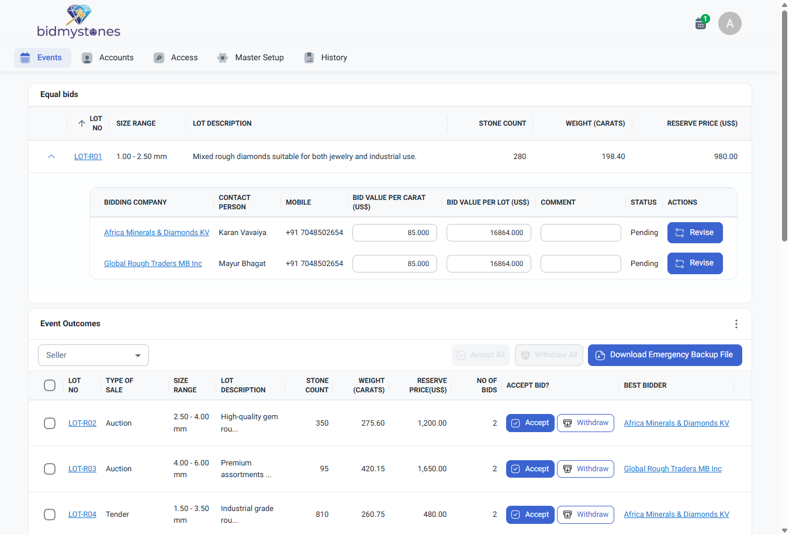The image size is (789, 535).
Task: Select the LOT-R04 row checkbox
Action: pyautogui.click(x=50, y=515)
